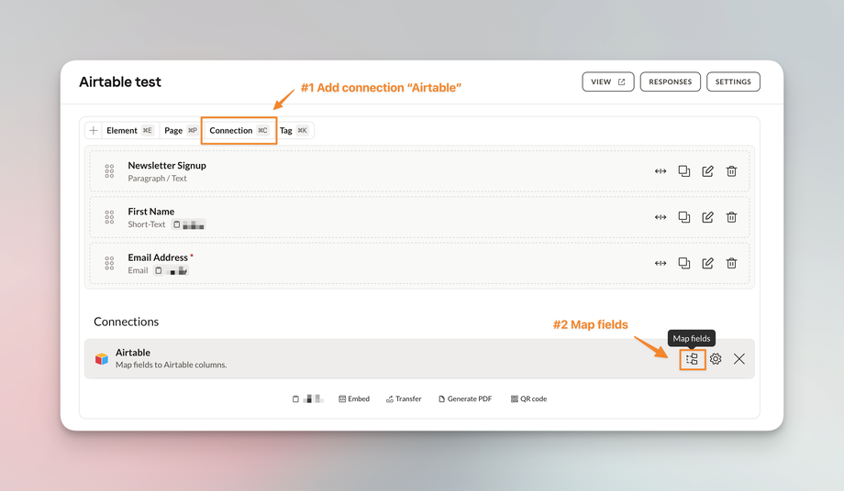Click the Generate PDF link
This screenshot has height=491, width=844.
pyautogui.click(x=465, y=399)
